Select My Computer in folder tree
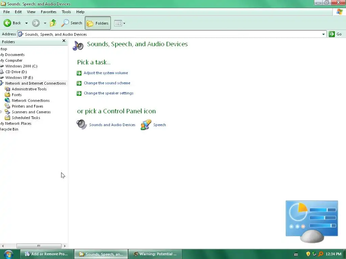346x259 pixels. click(11, 60)
